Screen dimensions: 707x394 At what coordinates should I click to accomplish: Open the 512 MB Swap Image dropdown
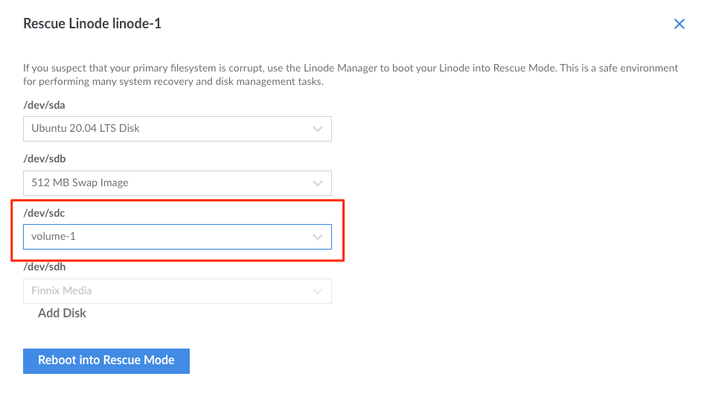[164, 182]
